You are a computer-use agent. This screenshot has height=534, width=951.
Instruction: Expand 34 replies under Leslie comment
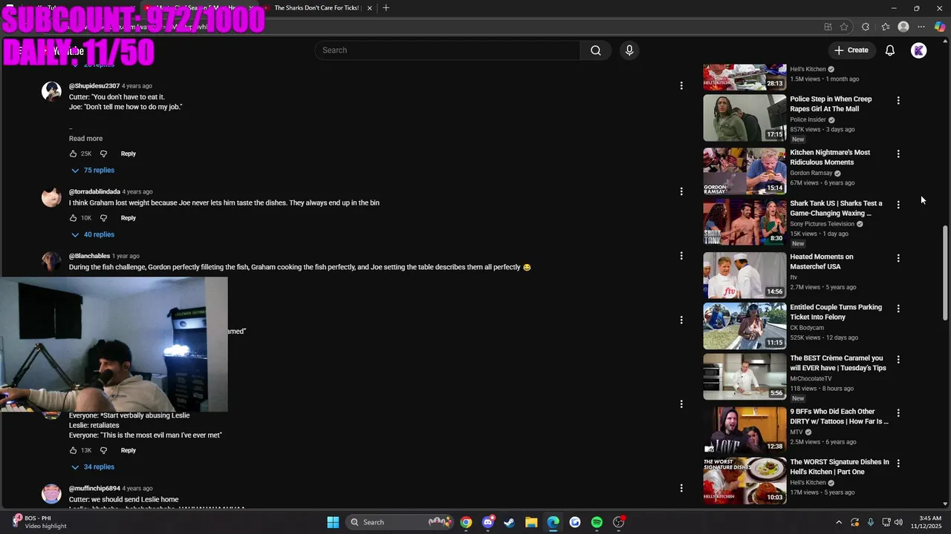92,467
